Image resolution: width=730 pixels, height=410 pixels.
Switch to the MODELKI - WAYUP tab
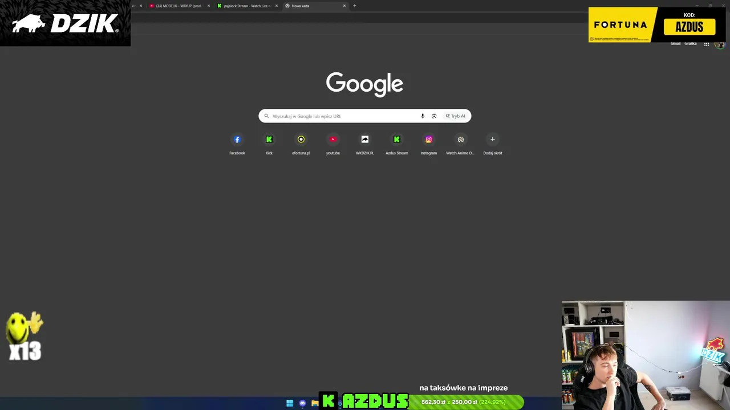[x=179, y=6]
